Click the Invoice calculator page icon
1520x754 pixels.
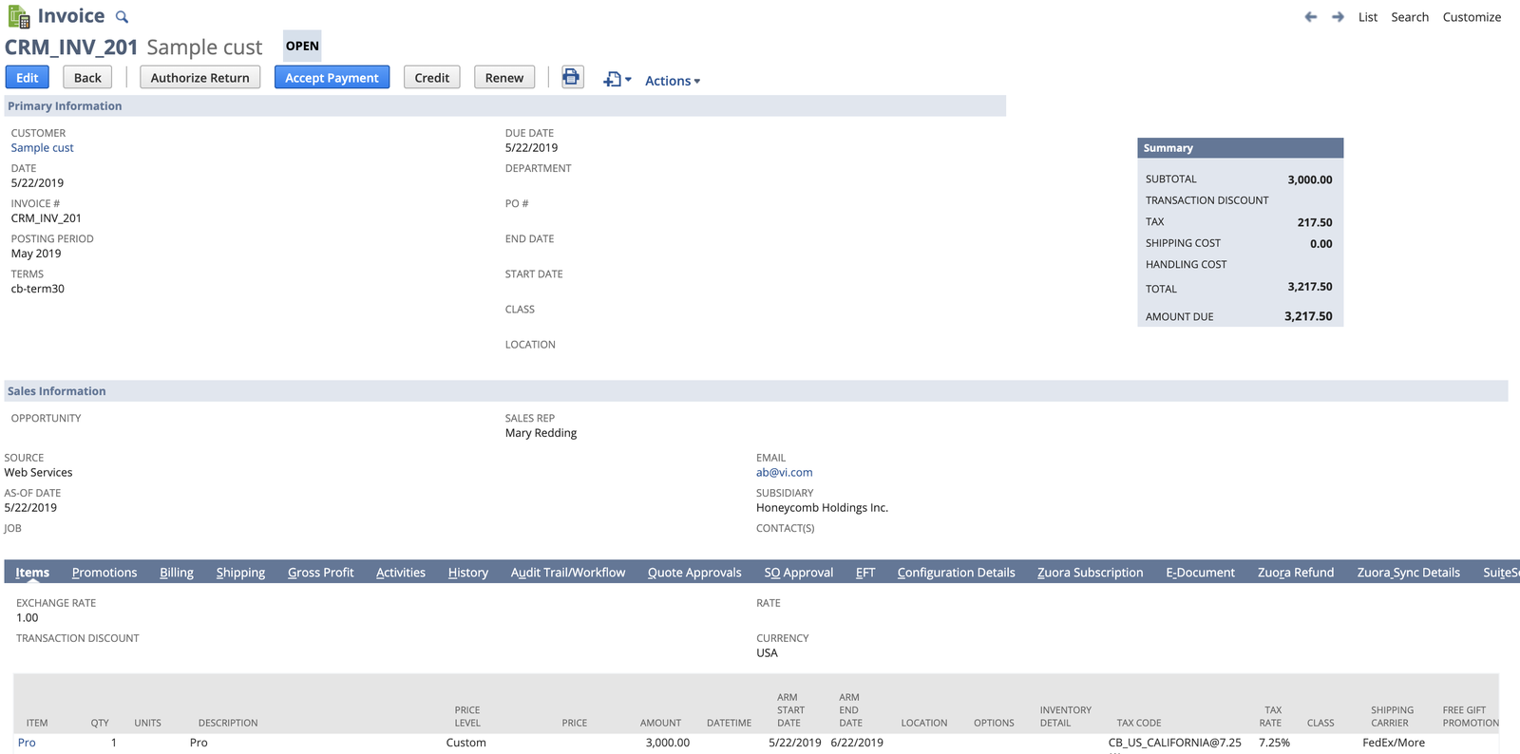pyautogui.click(x=19, y=17)
